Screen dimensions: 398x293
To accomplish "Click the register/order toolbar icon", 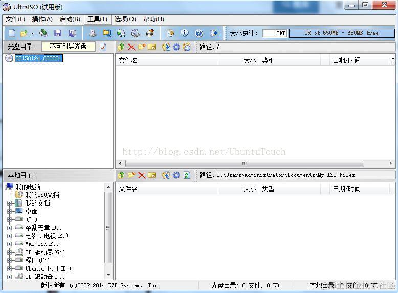I will [170, 33].
